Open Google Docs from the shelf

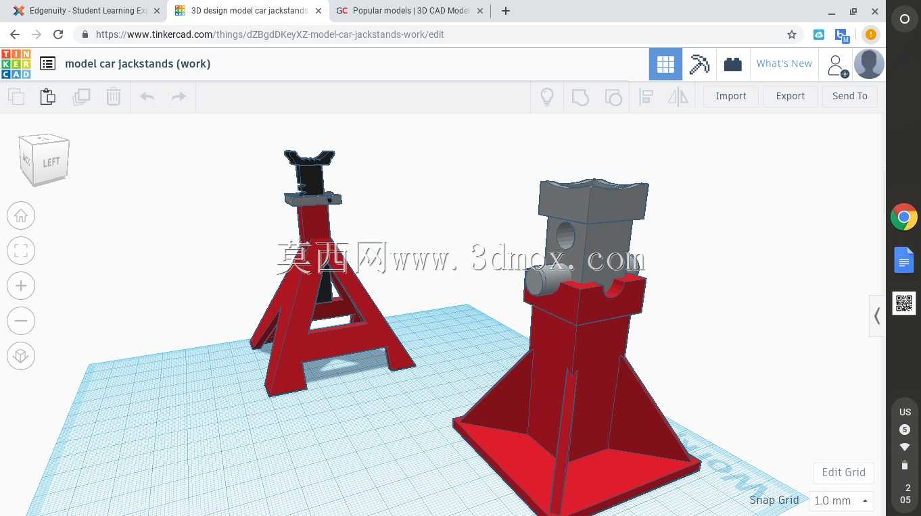904,260
